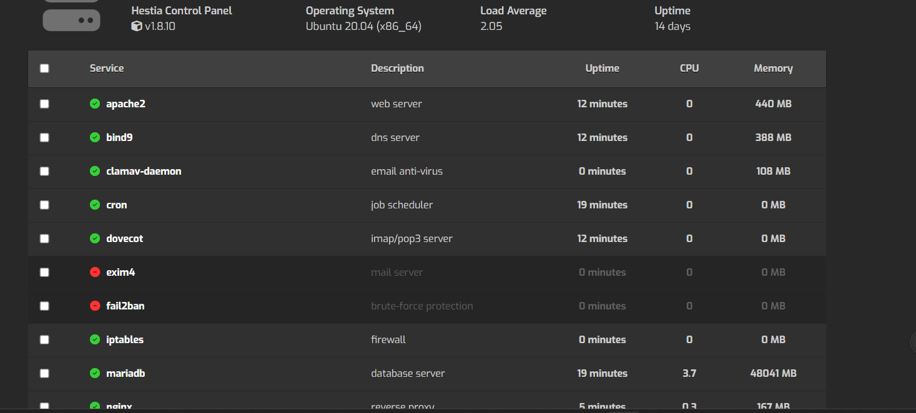
Task: Click the imap/pop3 server description
Action: [411, 238]
